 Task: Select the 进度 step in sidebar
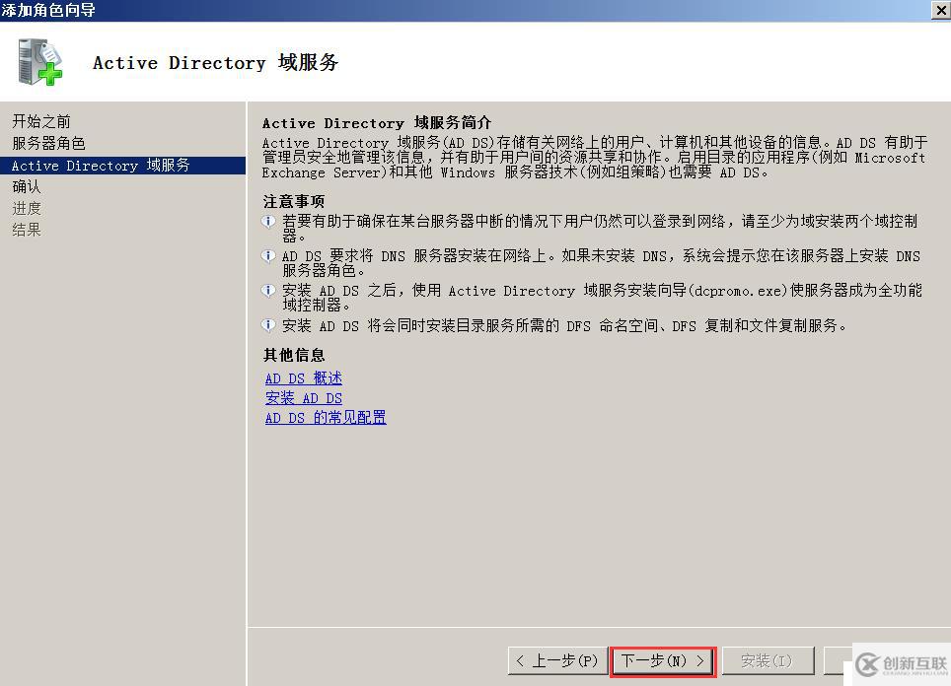pos(27,209)
